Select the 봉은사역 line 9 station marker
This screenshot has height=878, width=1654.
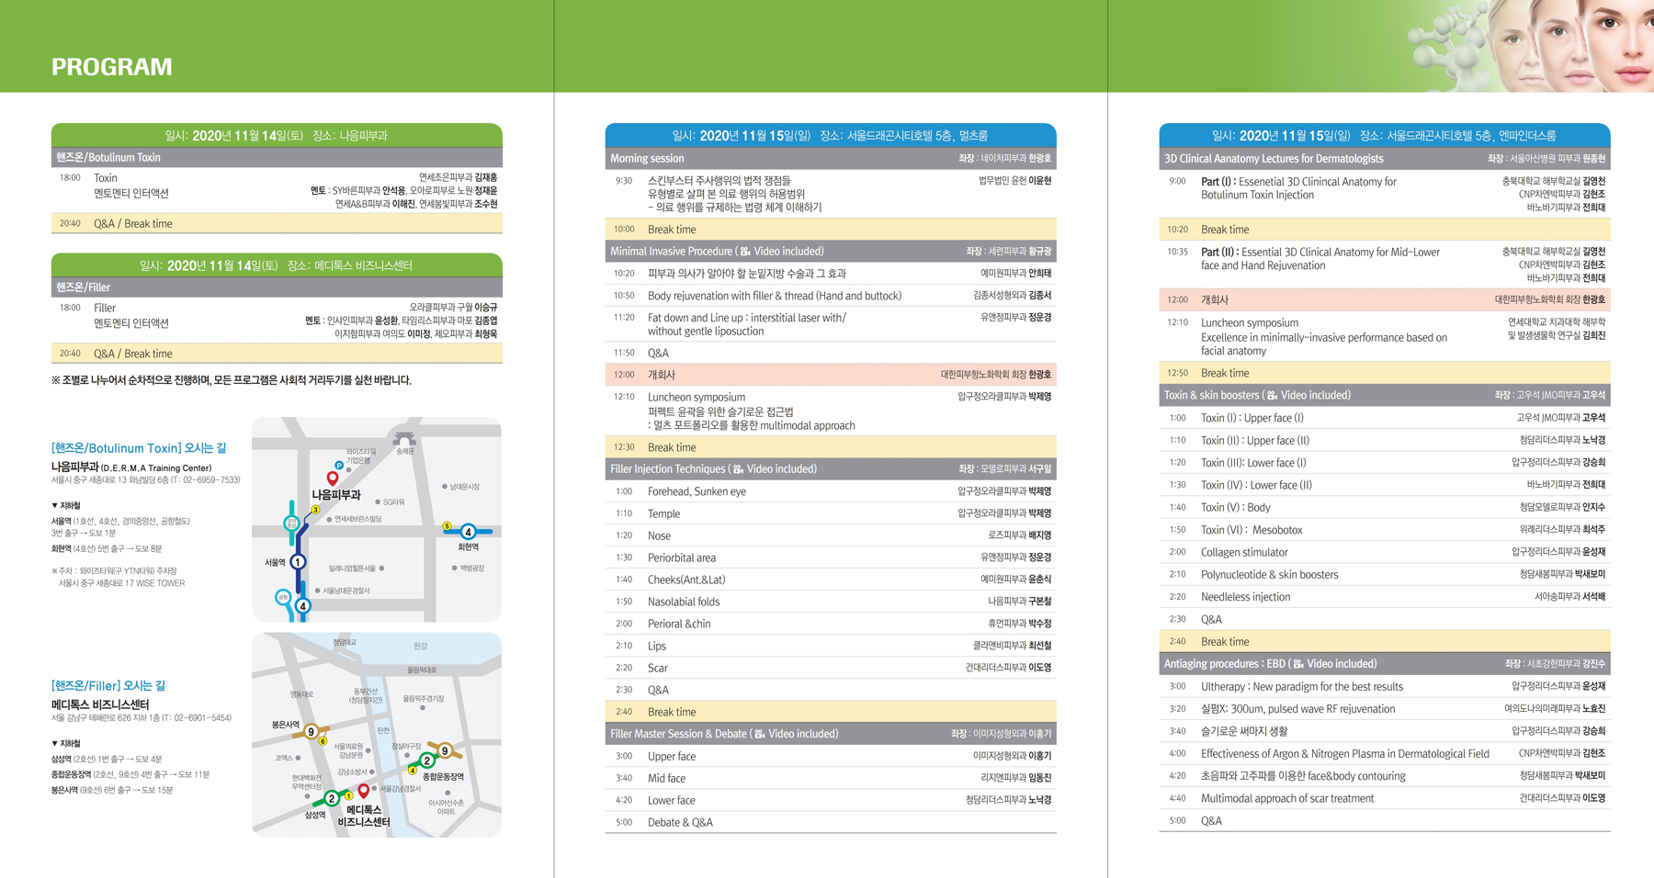(x=312, y=732)
